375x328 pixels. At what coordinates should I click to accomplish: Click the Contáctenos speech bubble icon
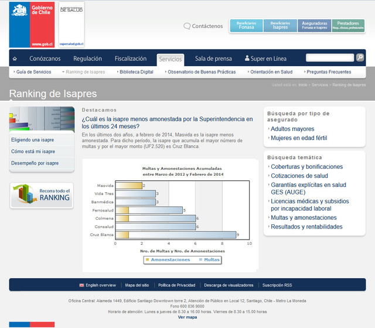[187, 26]
